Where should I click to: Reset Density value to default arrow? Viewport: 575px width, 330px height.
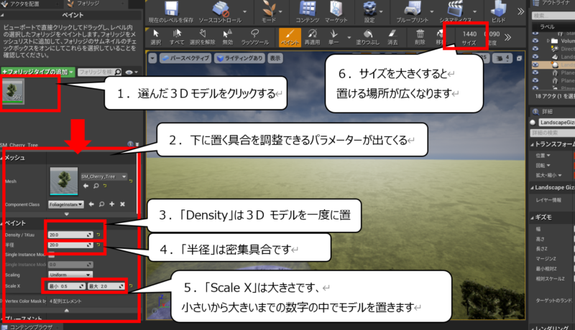[98, 235]
